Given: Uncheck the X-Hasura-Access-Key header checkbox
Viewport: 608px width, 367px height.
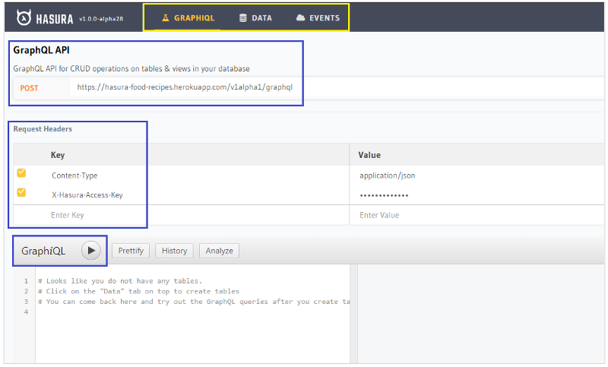Looking at the screenshot, I should click(21, 192).
